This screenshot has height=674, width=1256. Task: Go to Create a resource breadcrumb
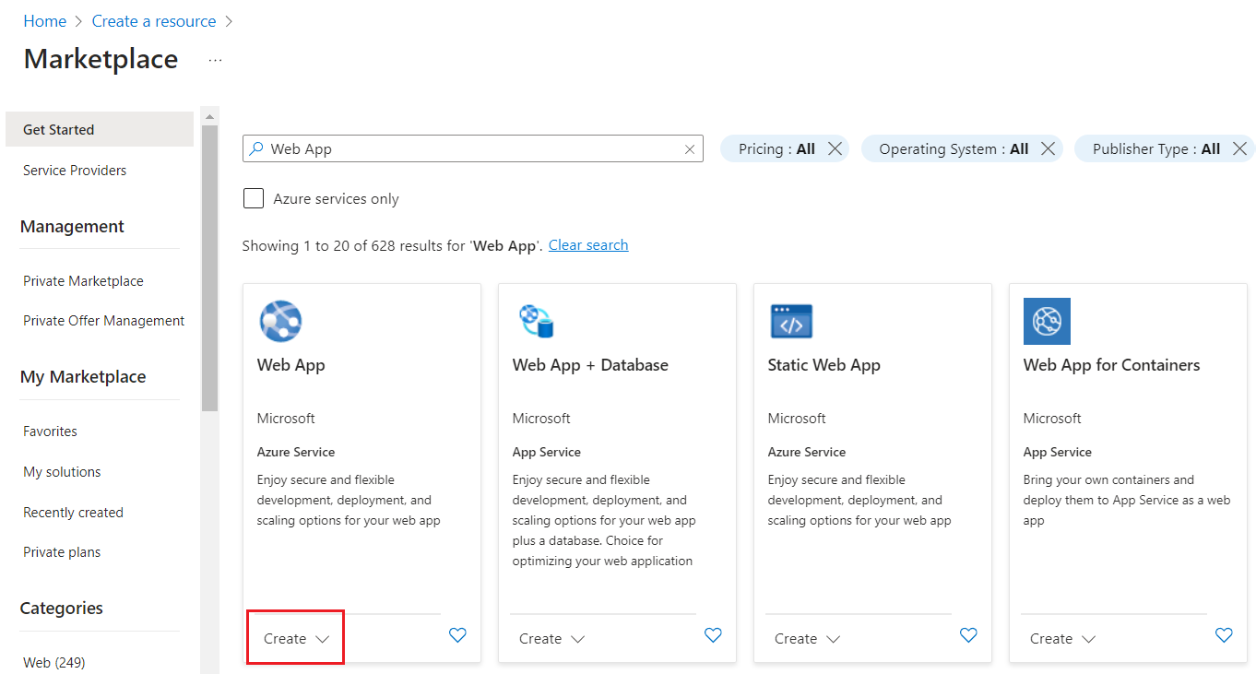click(x=154, y=21)
